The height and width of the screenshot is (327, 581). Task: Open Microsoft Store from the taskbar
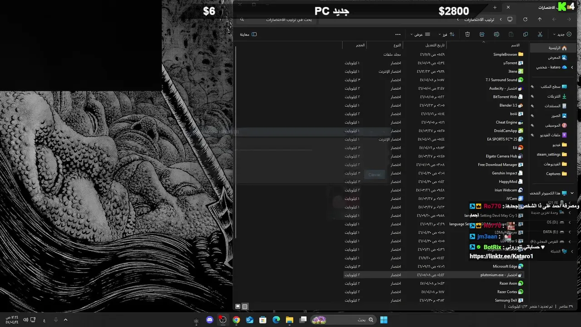click(x=263, y=320)
